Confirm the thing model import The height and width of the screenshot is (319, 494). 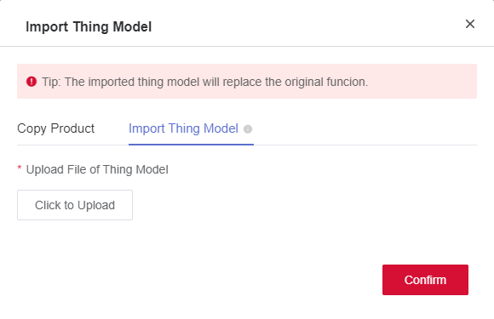[425, 280]
